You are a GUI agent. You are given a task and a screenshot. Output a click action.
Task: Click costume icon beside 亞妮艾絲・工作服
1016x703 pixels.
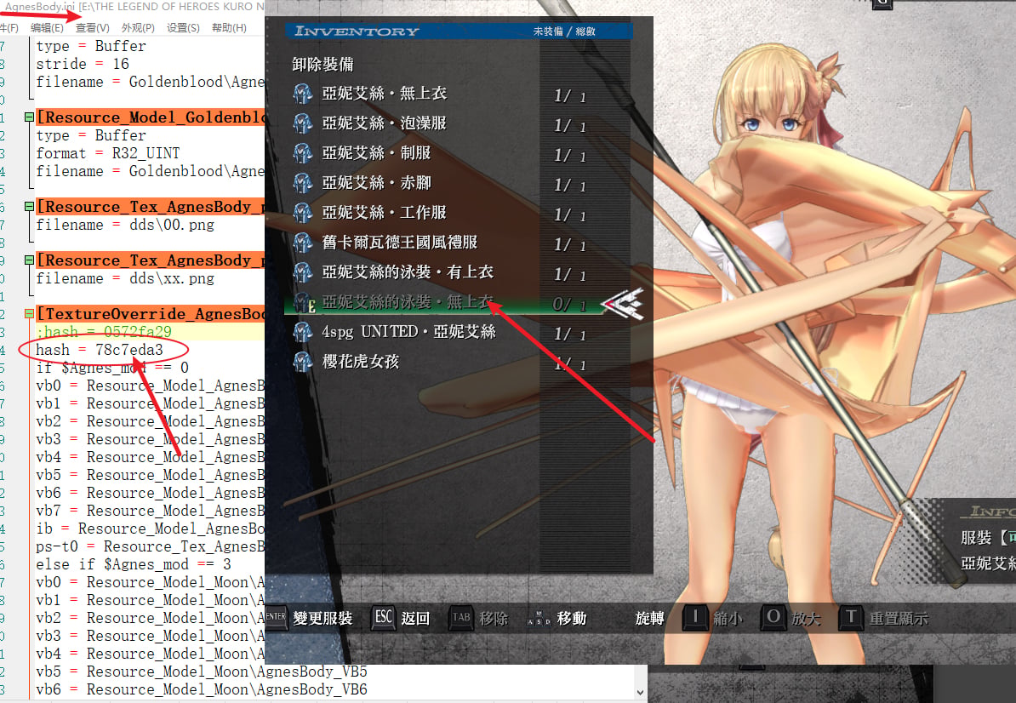pos(303,213)
